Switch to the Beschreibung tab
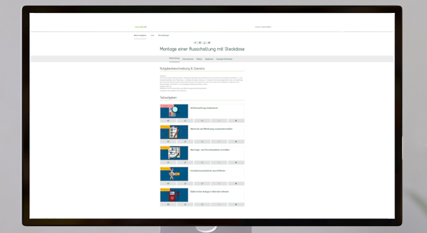The height and width of the screenshot is (233, 427). click(x=174, y=58)
